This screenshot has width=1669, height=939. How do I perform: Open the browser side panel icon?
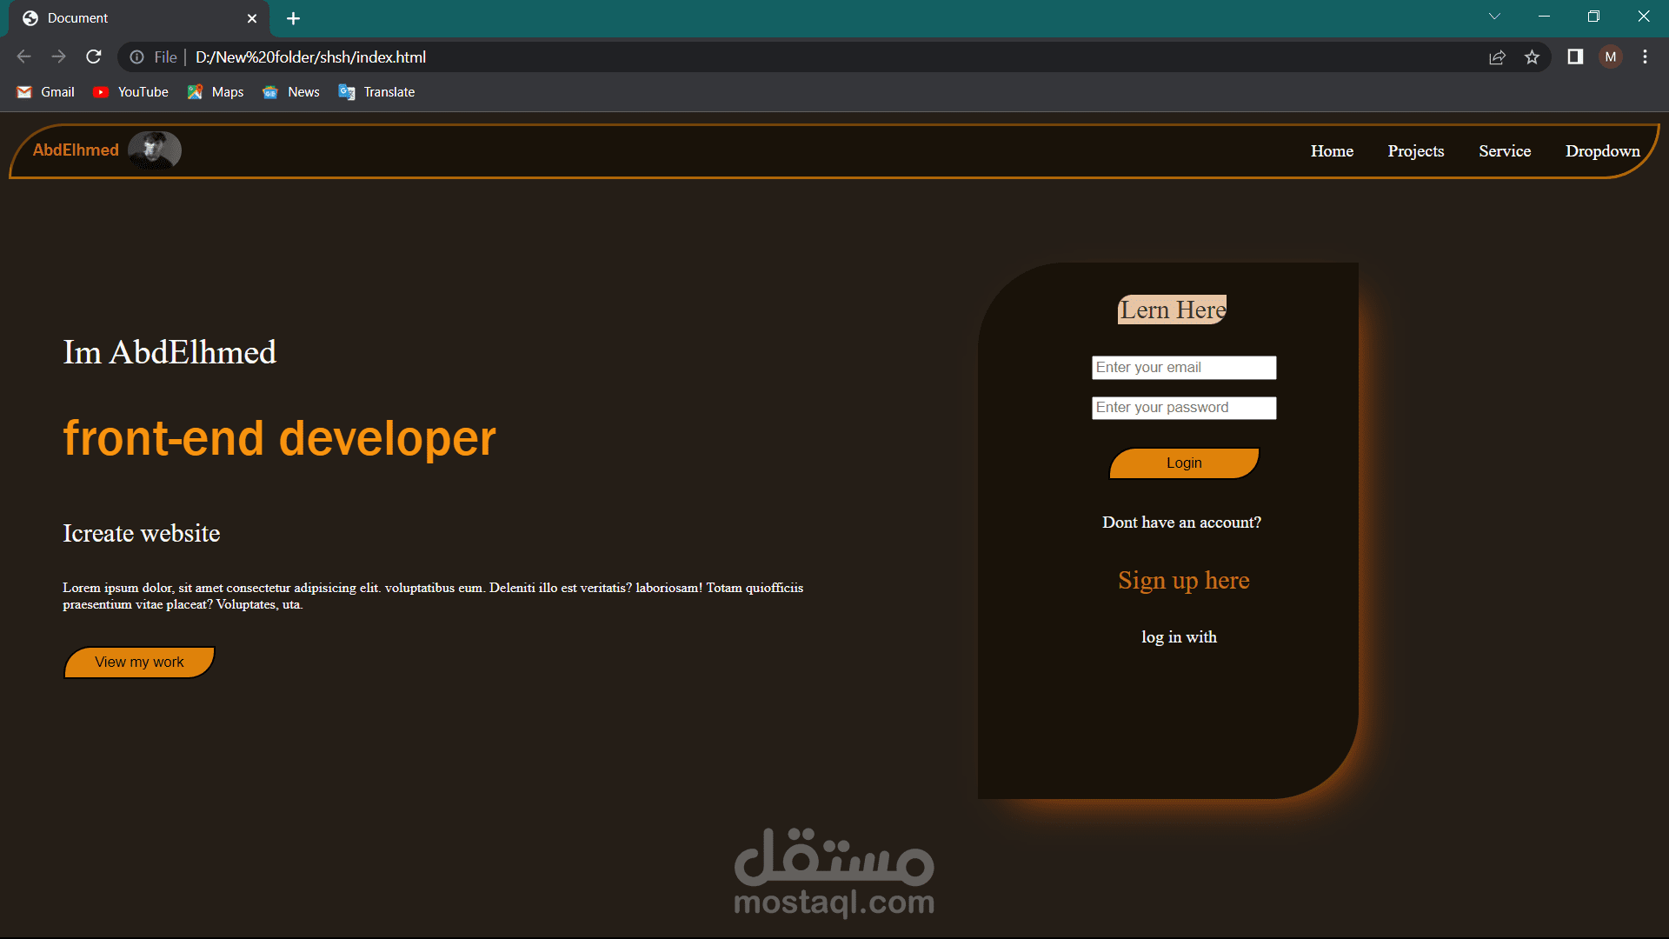click(x=1575, y=57)
